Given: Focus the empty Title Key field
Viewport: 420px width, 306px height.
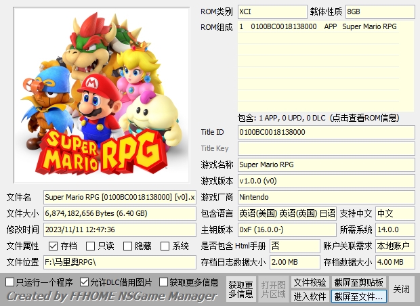Looking at the screenshot, I should (x=327, y=148).
